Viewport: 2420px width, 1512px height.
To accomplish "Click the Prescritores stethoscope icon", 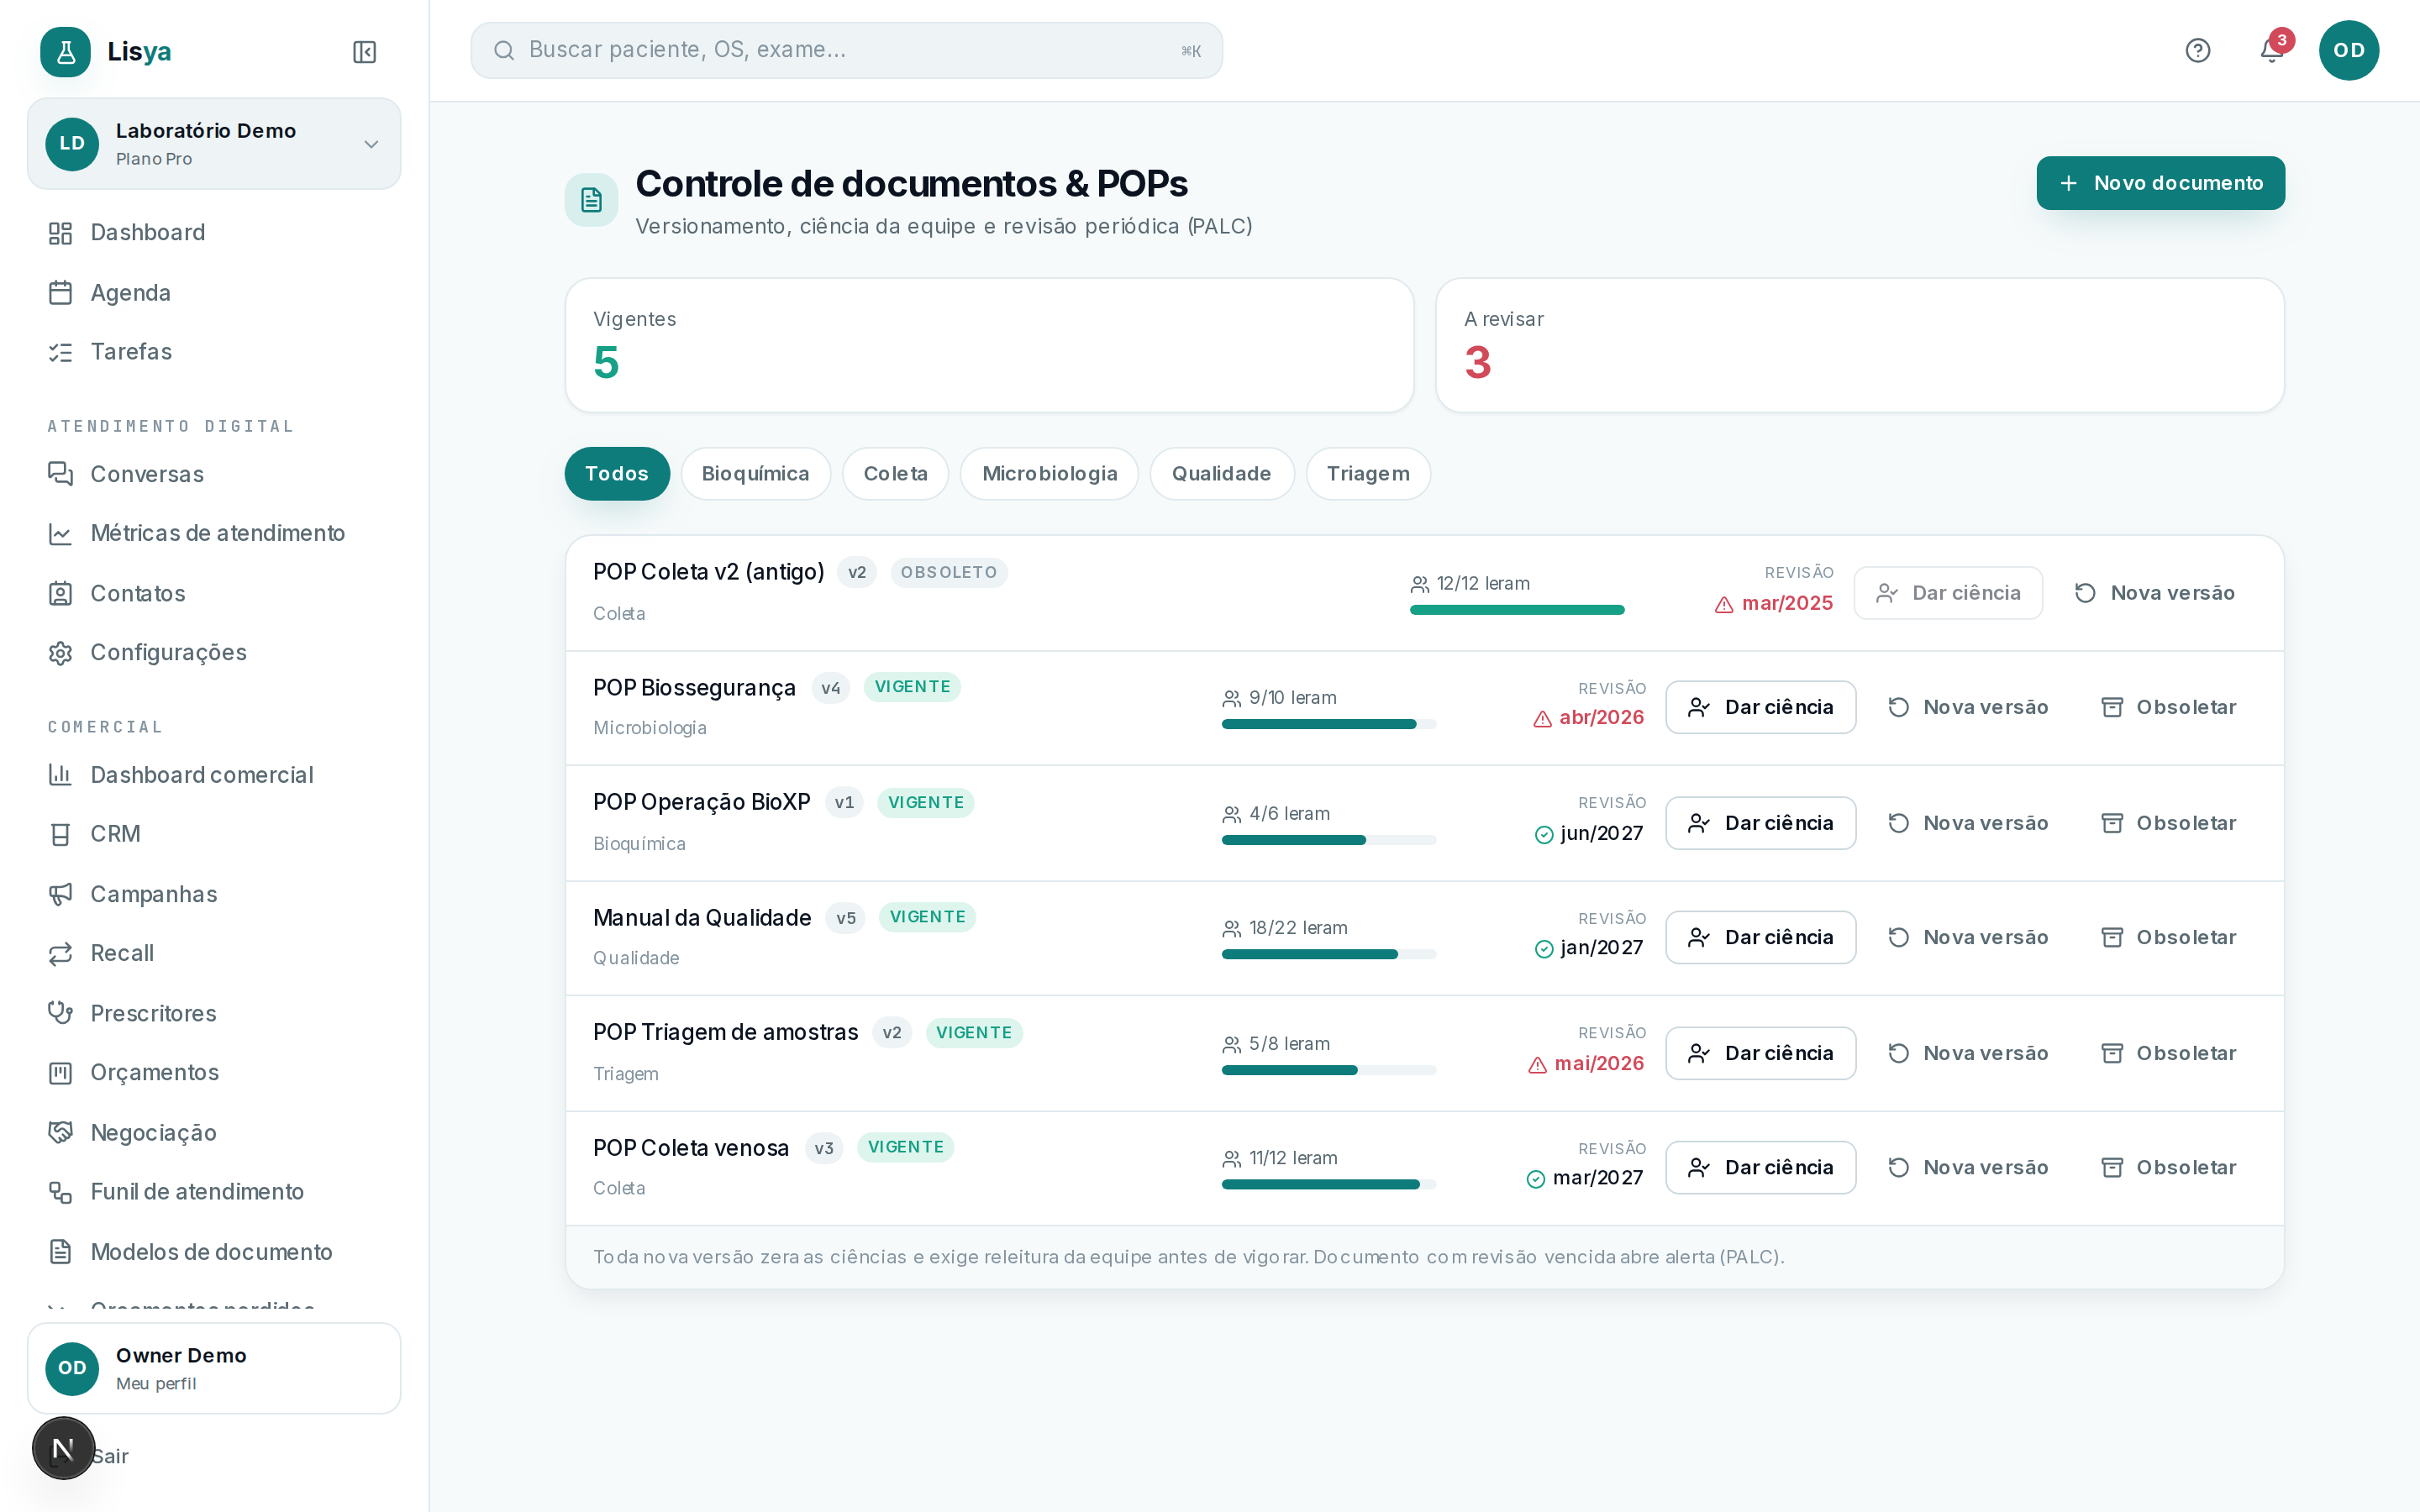I will (61, 1013).
